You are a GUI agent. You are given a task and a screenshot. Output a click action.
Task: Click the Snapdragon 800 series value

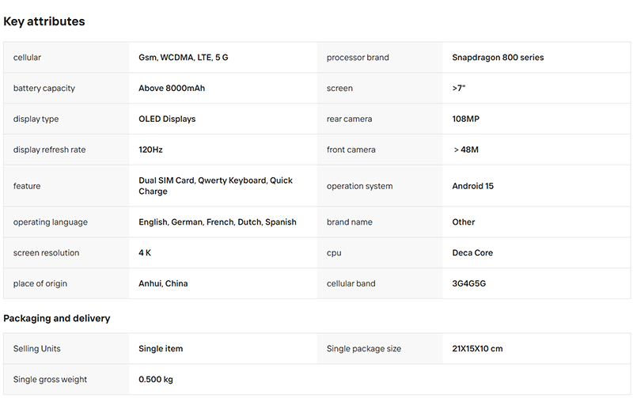pyautogui.click(x=498, y=57)
